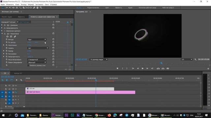Image resolution: width=211 pixels, height=118 pixels.
Task: Toggle stopwatch animation for Размер
Action: coord(7,51)
